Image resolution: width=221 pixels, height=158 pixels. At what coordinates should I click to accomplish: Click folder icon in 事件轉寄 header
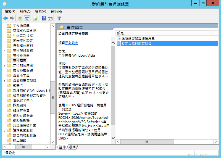(62, 27)
